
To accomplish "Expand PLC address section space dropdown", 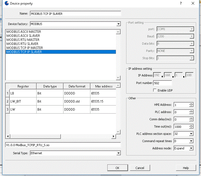I will (x=191, y=134).
